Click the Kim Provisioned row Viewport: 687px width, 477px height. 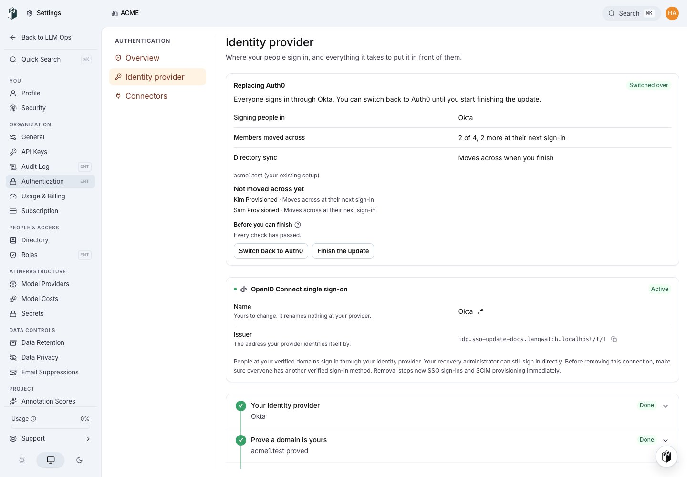click(x=304, y=200)
